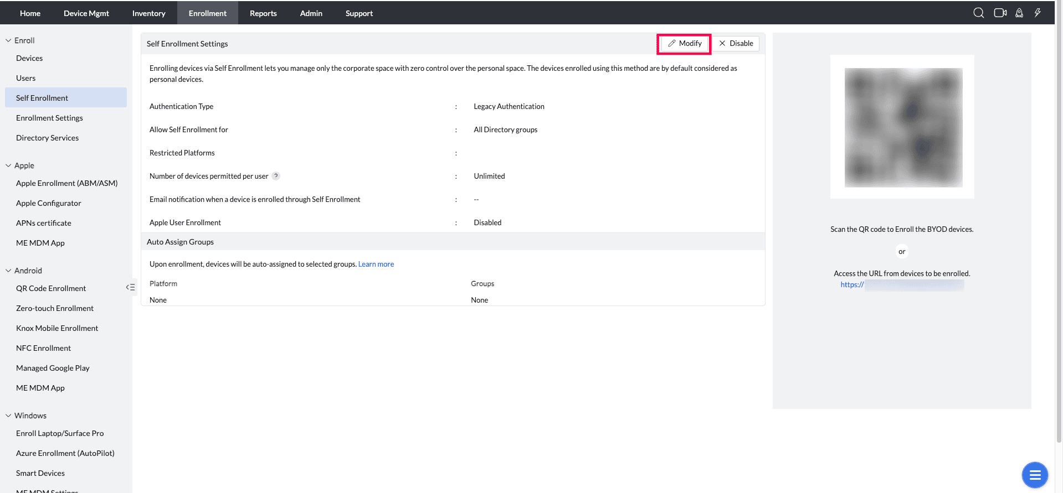The width and height of the screenshot is (1063, 493).
Task: Click the search magnifier icon
Action: click(x=978, y=13)
